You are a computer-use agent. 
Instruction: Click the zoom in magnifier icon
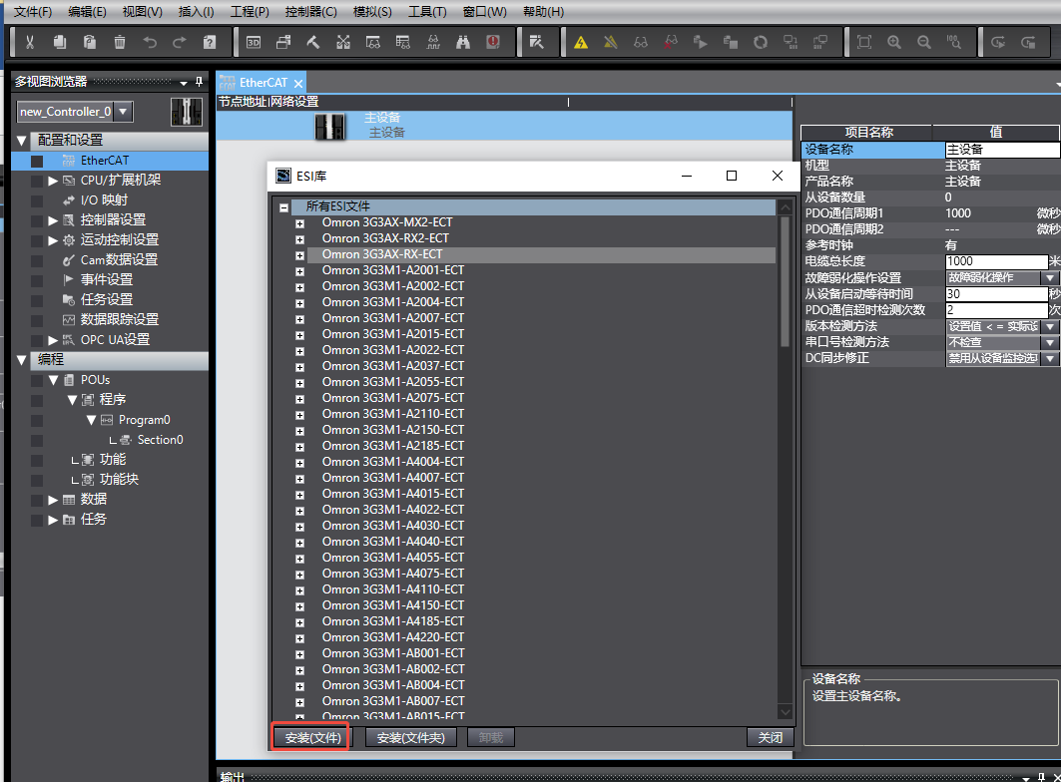pos(894,42)
